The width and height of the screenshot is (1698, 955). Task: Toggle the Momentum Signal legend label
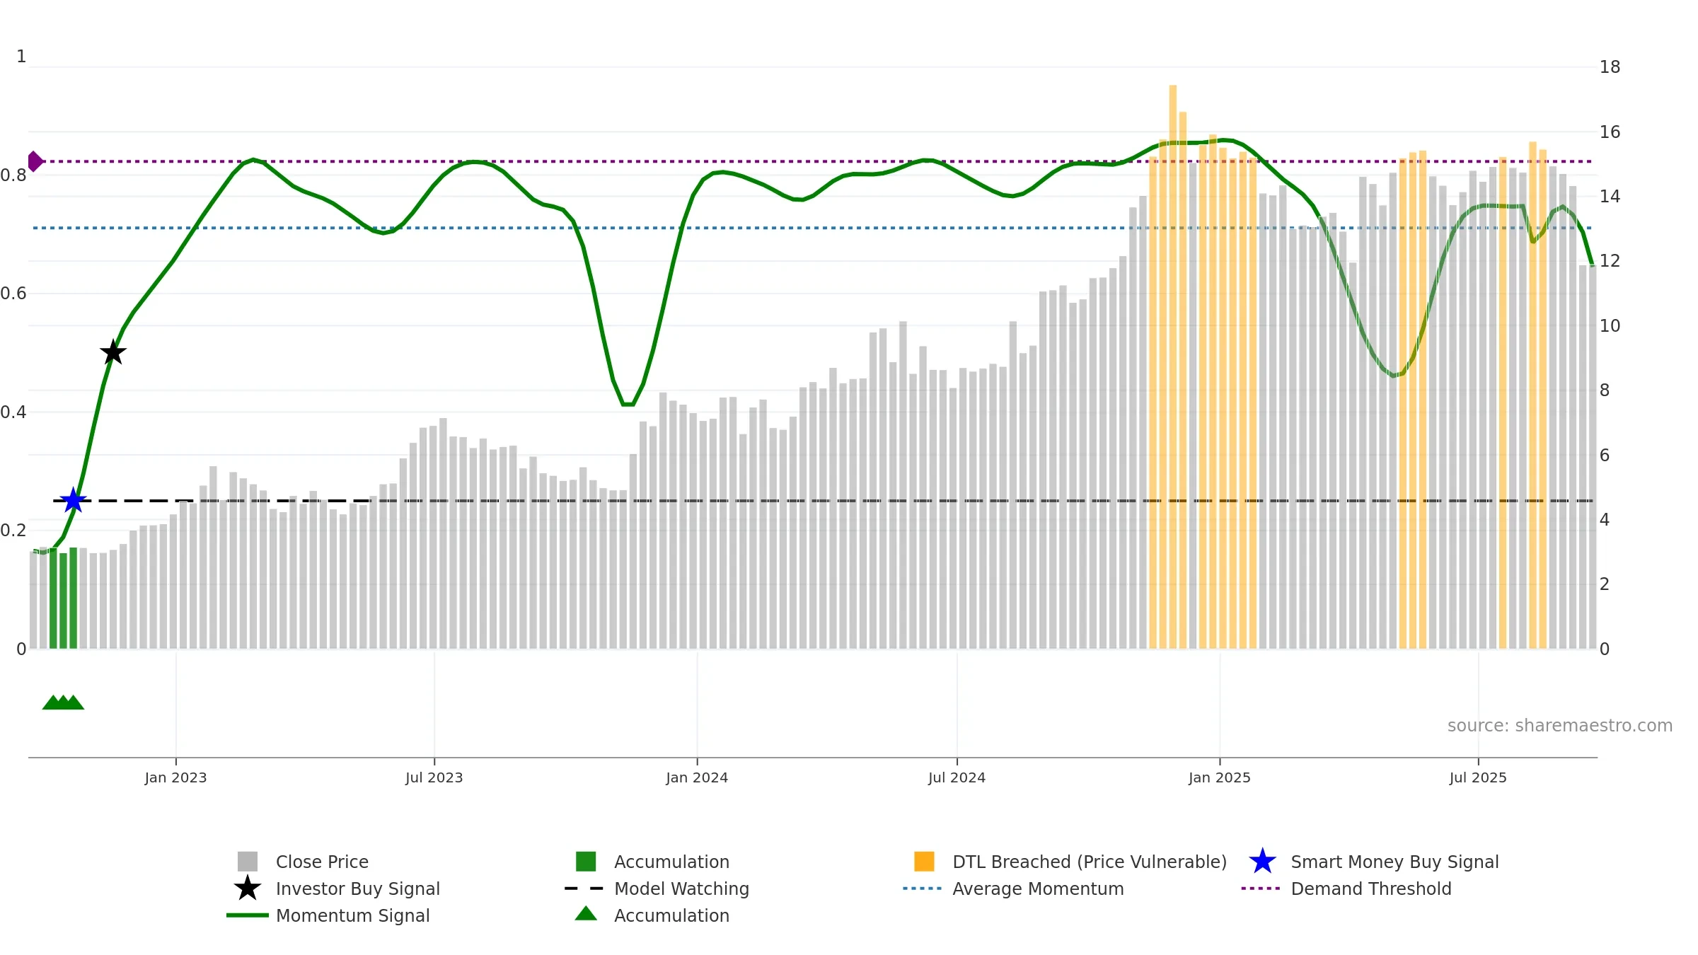click(x=352, y=915)
